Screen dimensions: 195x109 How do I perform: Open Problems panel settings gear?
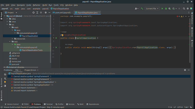185,70
